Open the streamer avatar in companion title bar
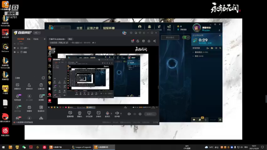The width and height of the screenshot is (267, 150). click(124, 33)
